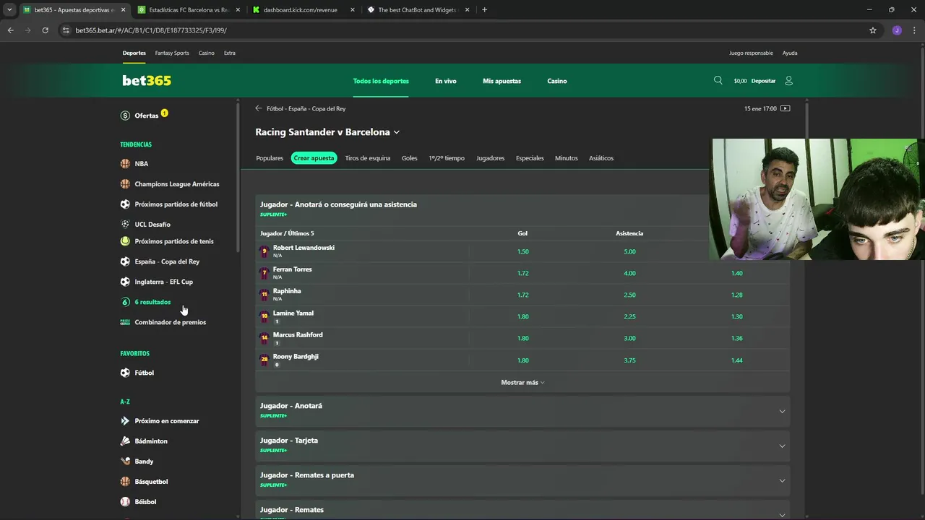
Task: Click the Próximos partidos de tenis ball icon
Action: pos(126,241)
